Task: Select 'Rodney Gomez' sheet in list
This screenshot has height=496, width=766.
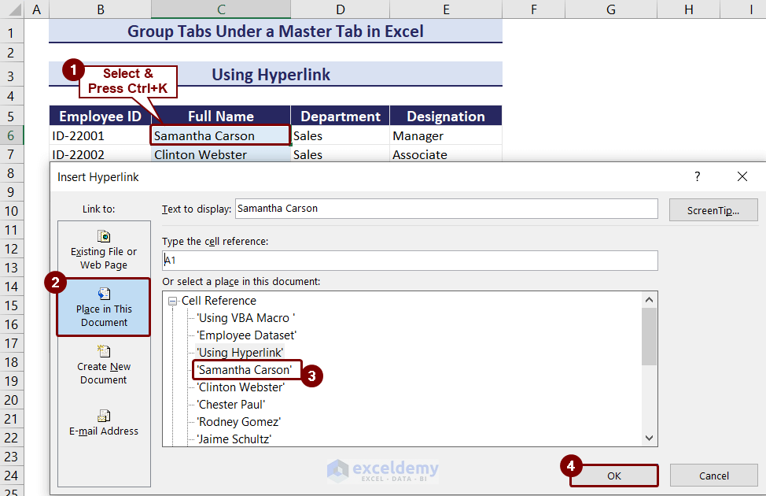Action: pyautogui.click(x=238, y=422)
